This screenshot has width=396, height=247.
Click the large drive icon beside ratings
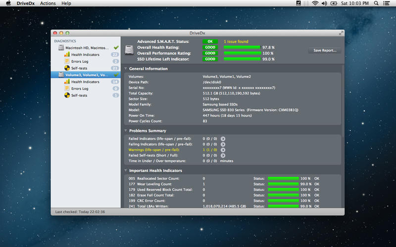pyautogui.click(x=129, y=50)
